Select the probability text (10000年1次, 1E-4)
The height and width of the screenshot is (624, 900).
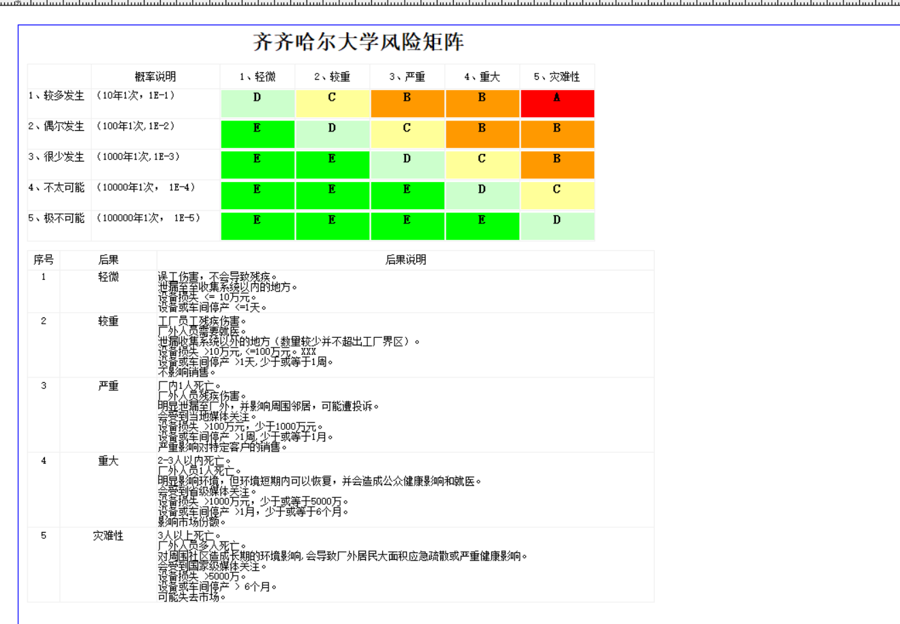[146, 187]
